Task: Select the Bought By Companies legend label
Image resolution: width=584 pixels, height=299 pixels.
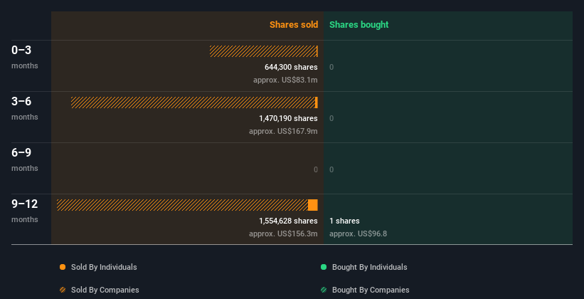Action: 371,290
